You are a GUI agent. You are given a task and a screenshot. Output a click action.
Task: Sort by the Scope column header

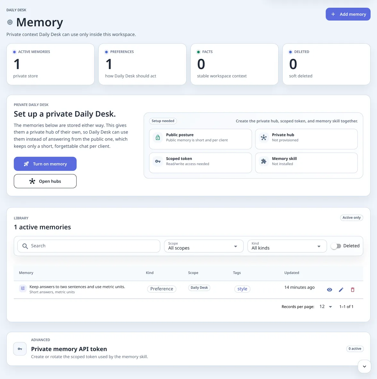193,273
